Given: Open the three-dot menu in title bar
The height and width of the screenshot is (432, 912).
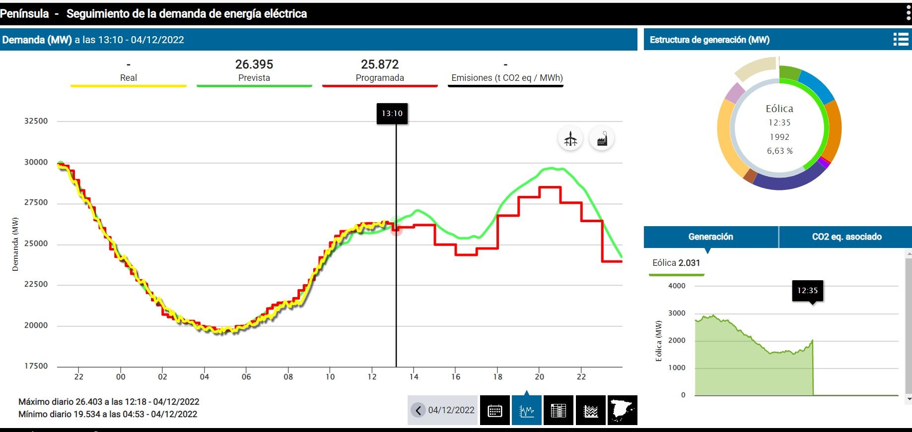Looking at the screenshot, I should [x=908, y=13].
